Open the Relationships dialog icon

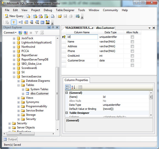tap(21, 22)
